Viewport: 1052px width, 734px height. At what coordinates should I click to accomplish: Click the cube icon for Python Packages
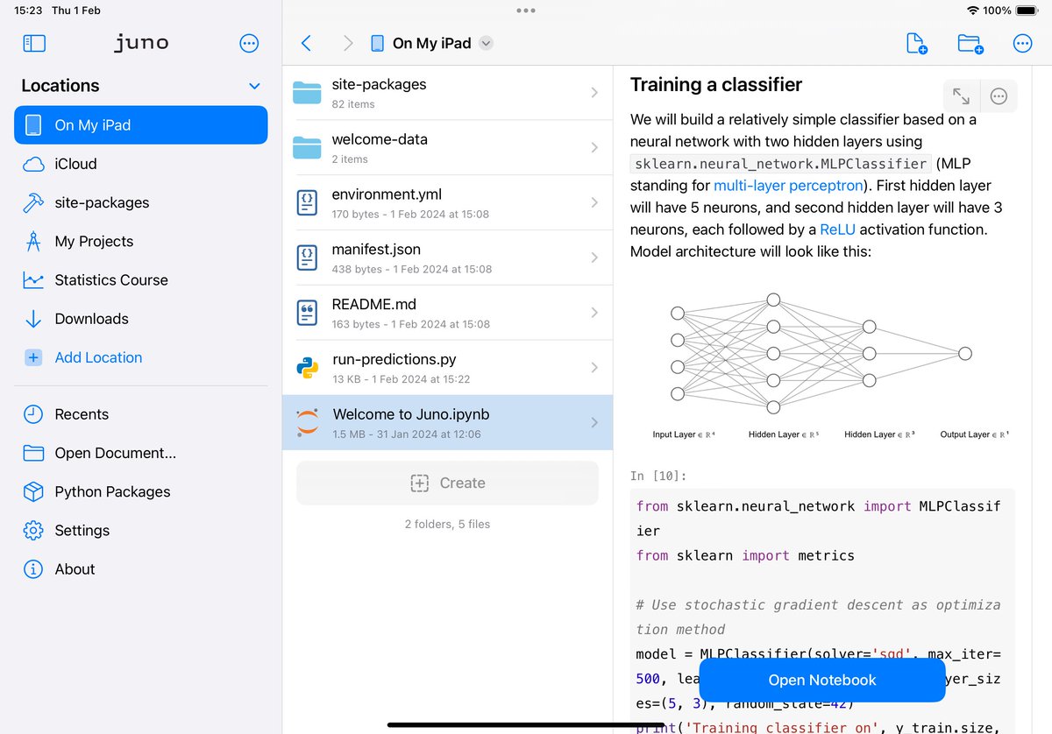33,491
